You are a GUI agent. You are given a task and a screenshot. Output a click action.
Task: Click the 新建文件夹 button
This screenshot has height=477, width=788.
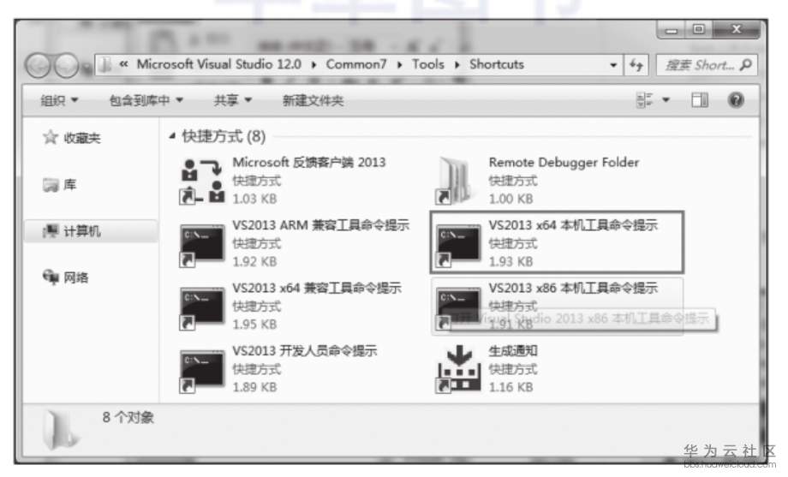pos(313,100)
